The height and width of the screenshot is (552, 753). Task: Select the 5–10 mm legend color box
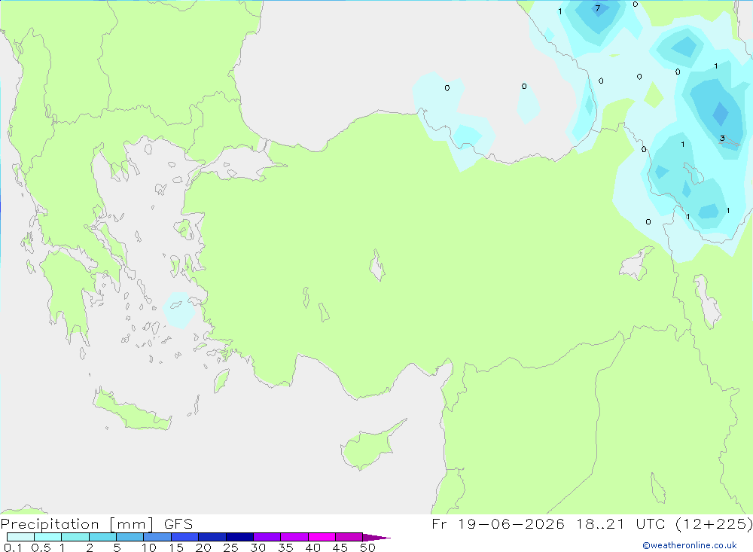click(x=130, y=537)
